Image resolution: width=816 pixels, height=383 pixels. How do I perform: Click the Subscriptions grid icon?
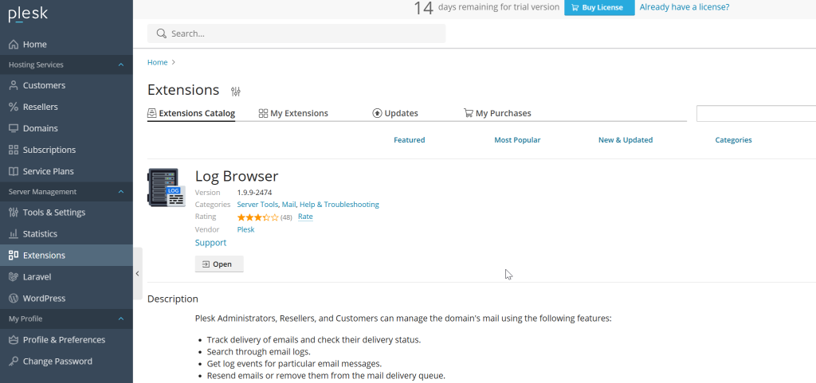coord(14,150)
